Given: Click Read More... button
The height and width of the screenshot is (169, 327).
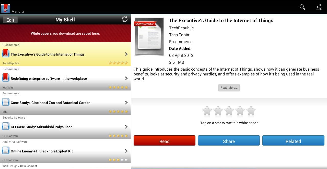Looking at the screenshot, I should point(229,88).
